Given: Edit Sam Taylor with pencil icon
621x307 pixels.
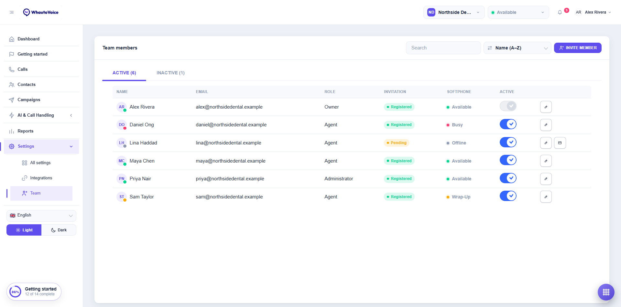Looking at the screenshot, I should [546, 197].
